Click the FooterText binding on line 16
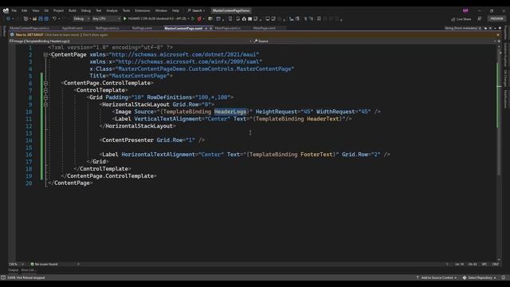 tap(316, 154)
